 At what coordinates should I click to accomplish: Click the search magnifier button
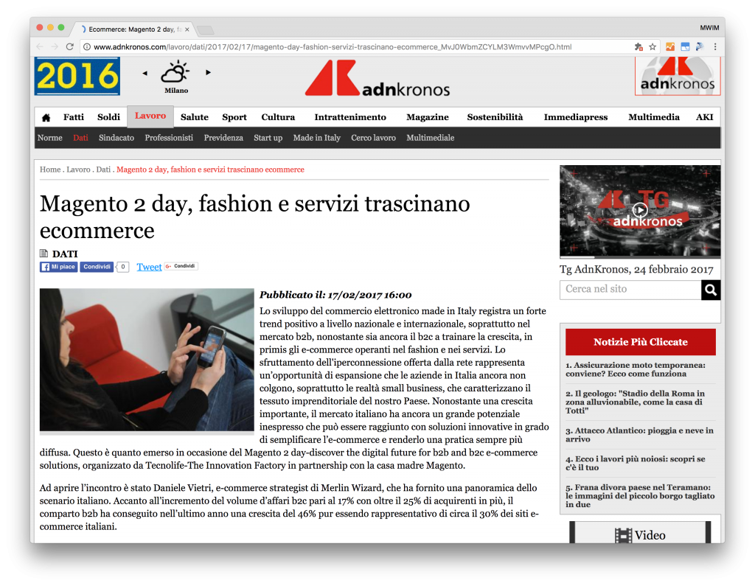[711, 290]
